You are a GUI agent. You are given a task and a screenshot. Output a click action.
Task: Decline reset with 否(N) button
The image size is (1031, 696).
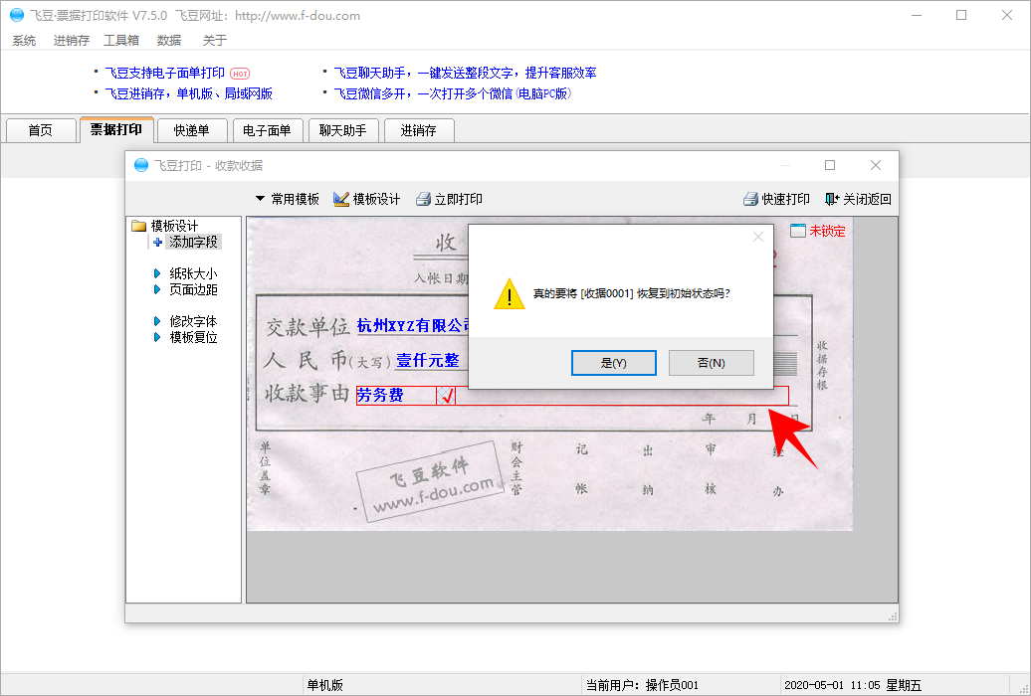click(x=711, y=363)
